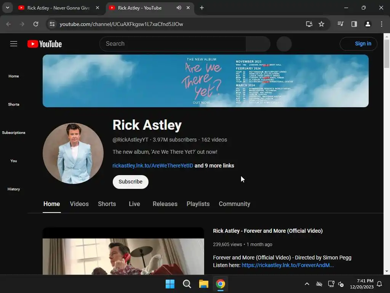Open the You section in sidebar
Viewport: 390px width, 293px height.
click(14, 161)
